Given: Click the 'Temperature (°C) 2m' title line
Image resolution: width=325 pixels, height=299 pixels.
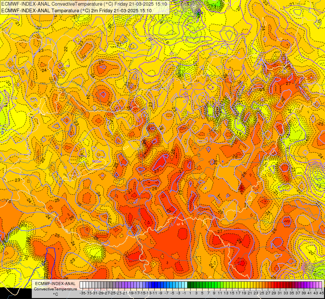Looking at the screenshot, I should pyautogui.click(x=76, y=11).
